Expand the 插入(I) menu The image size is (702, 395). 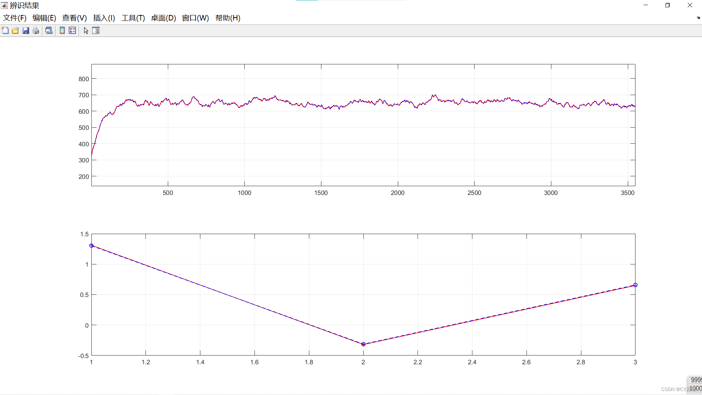point(104,18)
